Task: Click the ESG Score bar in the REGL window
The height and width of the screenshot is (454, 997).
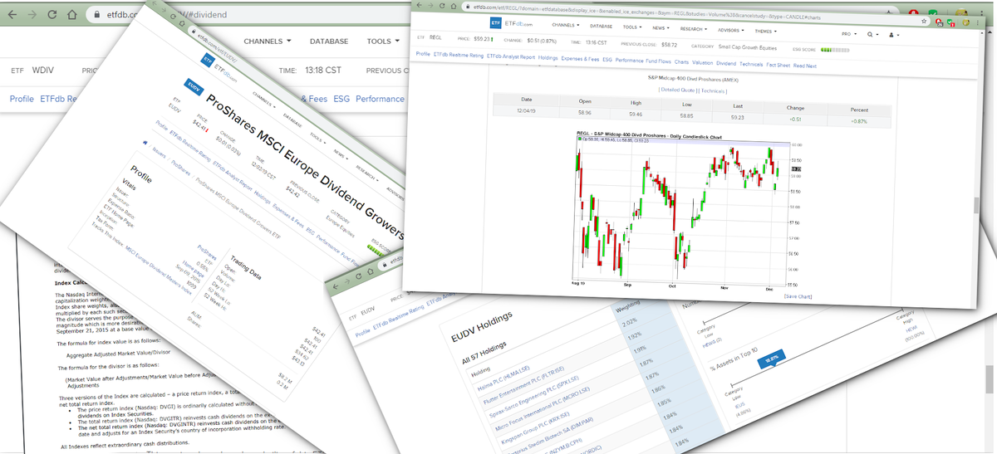Action: [x=834, y=50]
